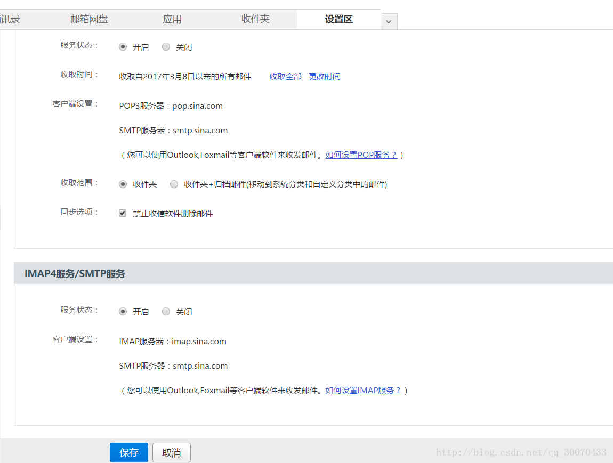This screenshot has height=463, width=613.
Task: Click the 保存 button to save settings
Action: click(x=128, y=452)
